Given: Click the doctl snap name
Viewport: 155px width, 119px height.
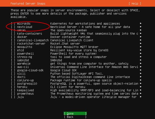Looking at the screenshot, I should point(21,77).
